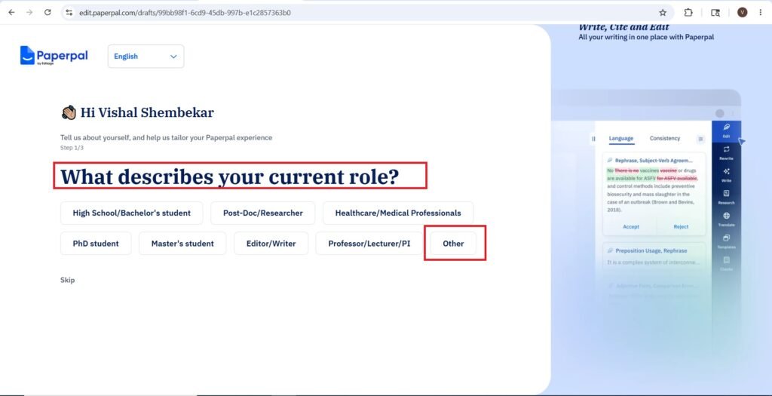Viewport: 772px width, 396px height.
Task: Select Professor/Lecturer/PI role
Action: (x=369, y=244)
